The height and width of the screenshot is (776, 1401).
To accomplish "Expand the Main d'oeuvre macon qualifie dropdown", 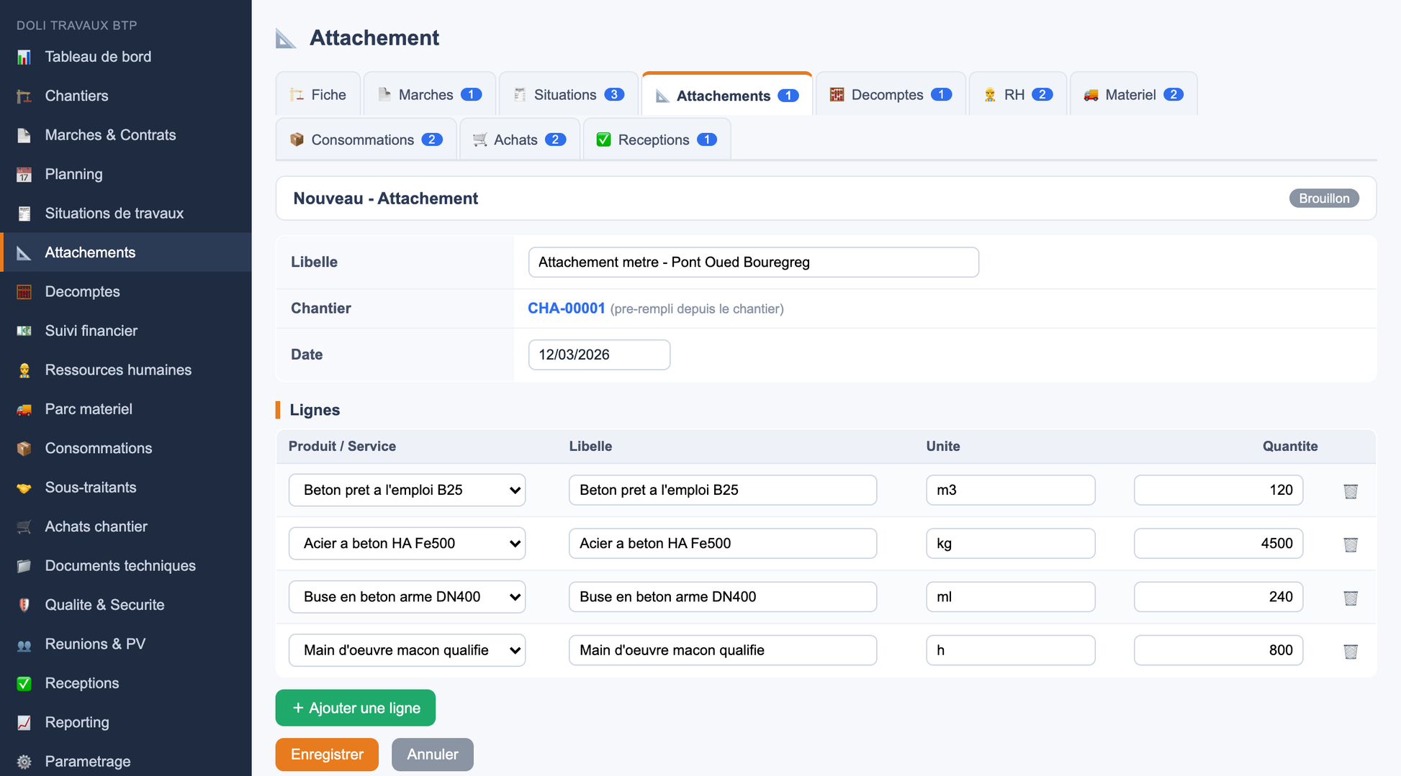I will point(407,650).
